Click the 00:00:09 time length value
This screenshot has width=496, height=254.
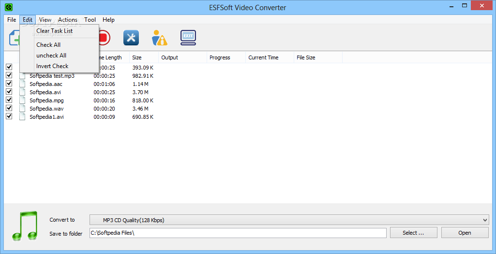click(x=104, y=117)
